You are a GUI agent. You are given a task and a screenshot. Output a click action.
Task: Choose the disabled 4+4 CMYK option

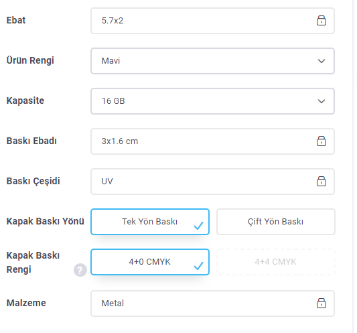pos(275,262)
